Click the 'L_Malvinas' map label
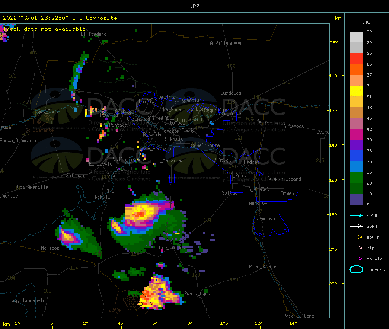The image size is (389, 329). 170,160
